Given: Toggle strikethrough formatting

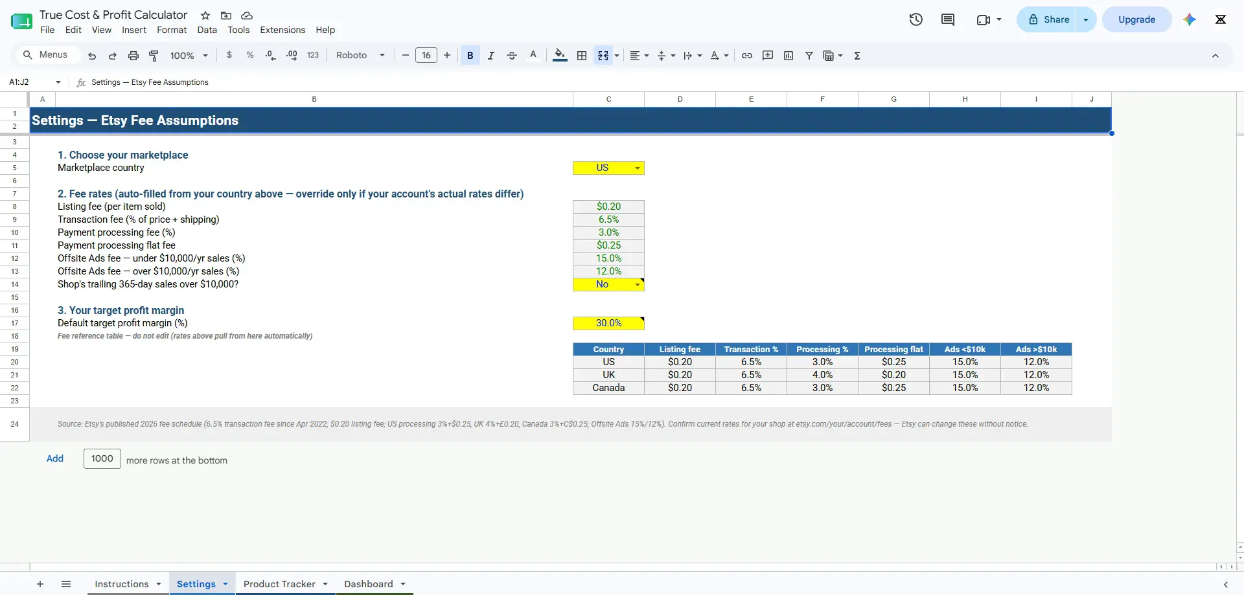Looking at the screenshot, I should point(512,56).
